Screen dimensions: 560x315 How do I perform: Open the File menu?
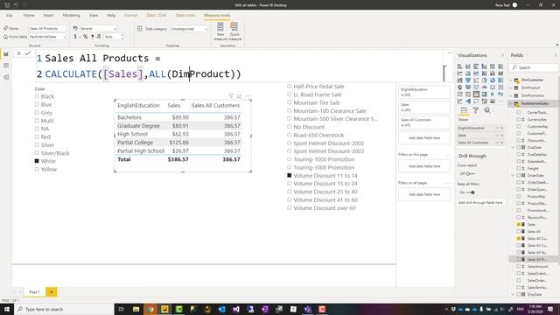(10, 16)
